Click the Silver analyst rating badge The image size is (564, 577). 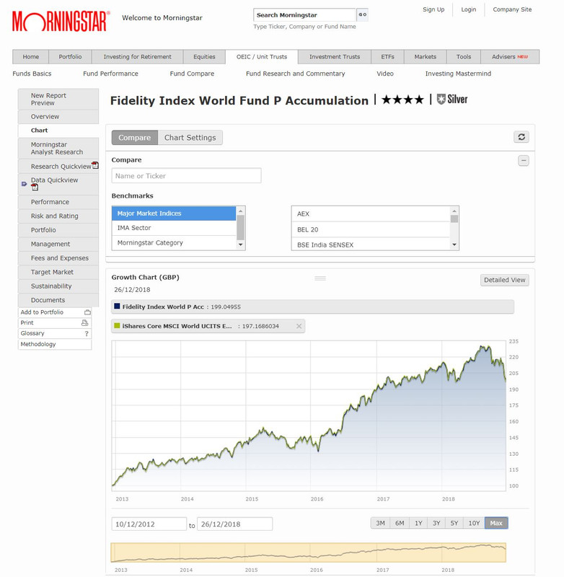click(x=452, y=100)
